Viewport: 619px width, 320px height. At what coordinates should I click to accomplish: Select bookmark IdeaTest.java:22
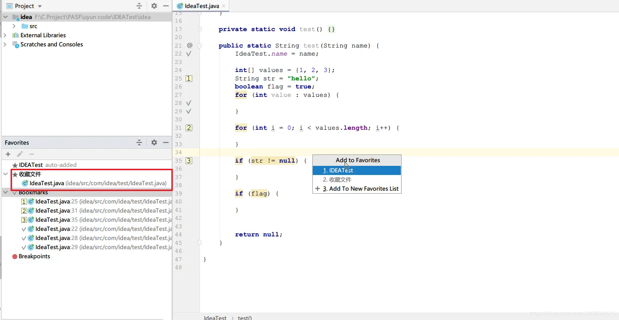(x=96, y=229)
